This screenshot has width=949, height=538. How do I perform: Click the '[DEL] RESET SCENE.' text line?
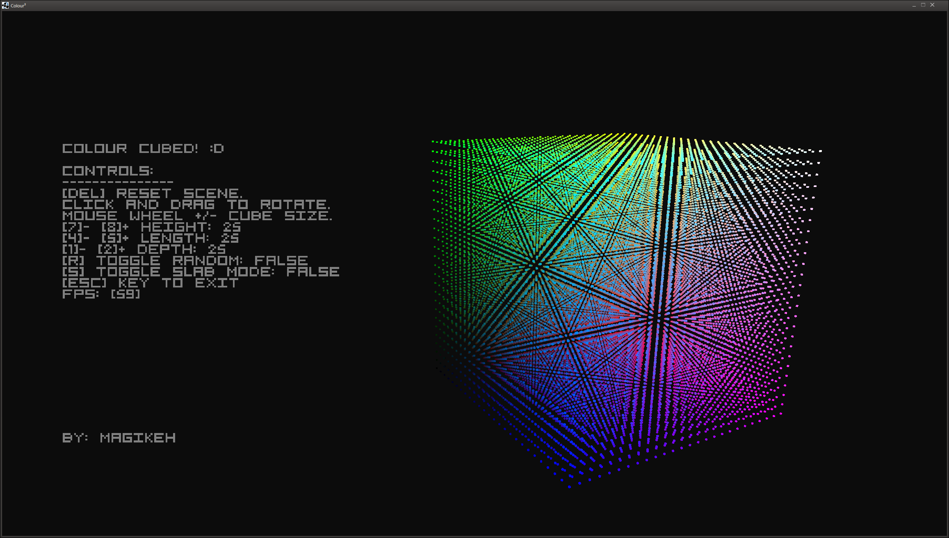coord(152,193)
